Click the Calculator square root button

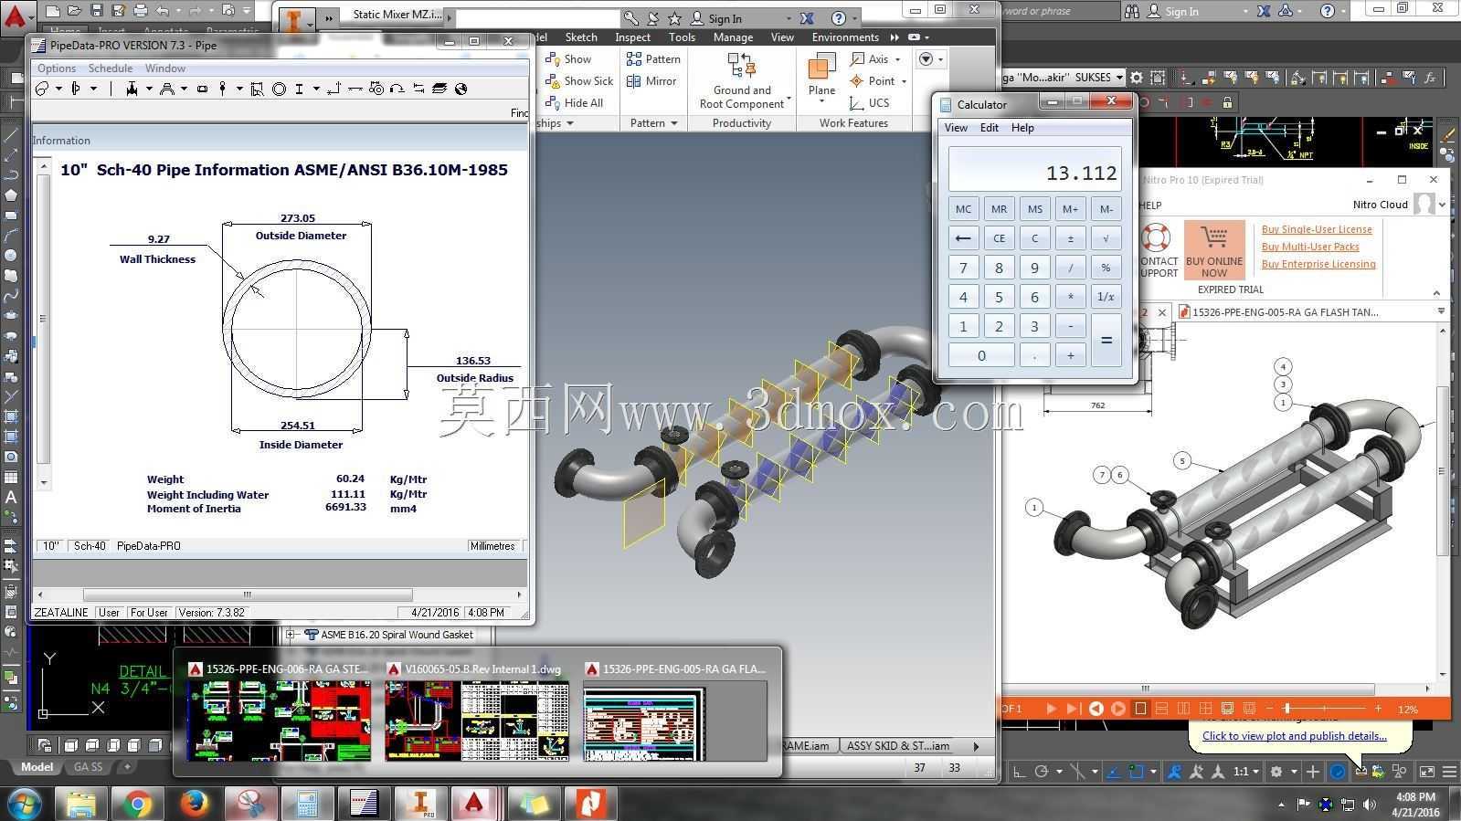click(1106, 238)
